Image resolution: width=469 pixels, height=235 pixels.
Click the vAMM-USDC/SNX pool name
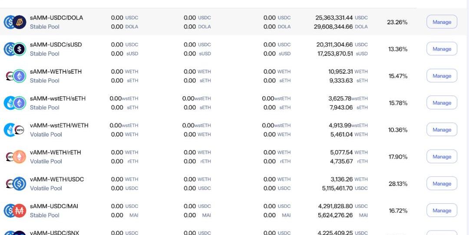pyautogui.click(x=55, y=233)
